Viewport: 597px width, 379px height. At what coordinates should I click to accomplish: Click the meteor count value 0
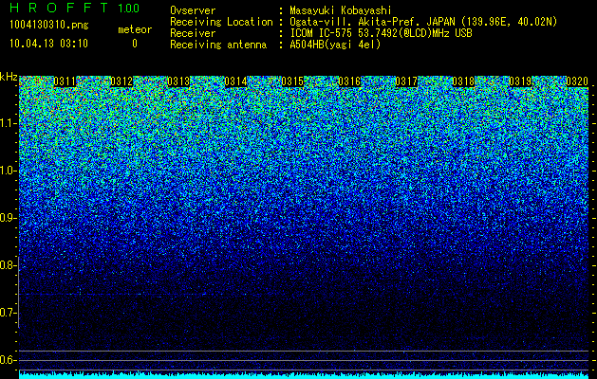pos(135,44)
